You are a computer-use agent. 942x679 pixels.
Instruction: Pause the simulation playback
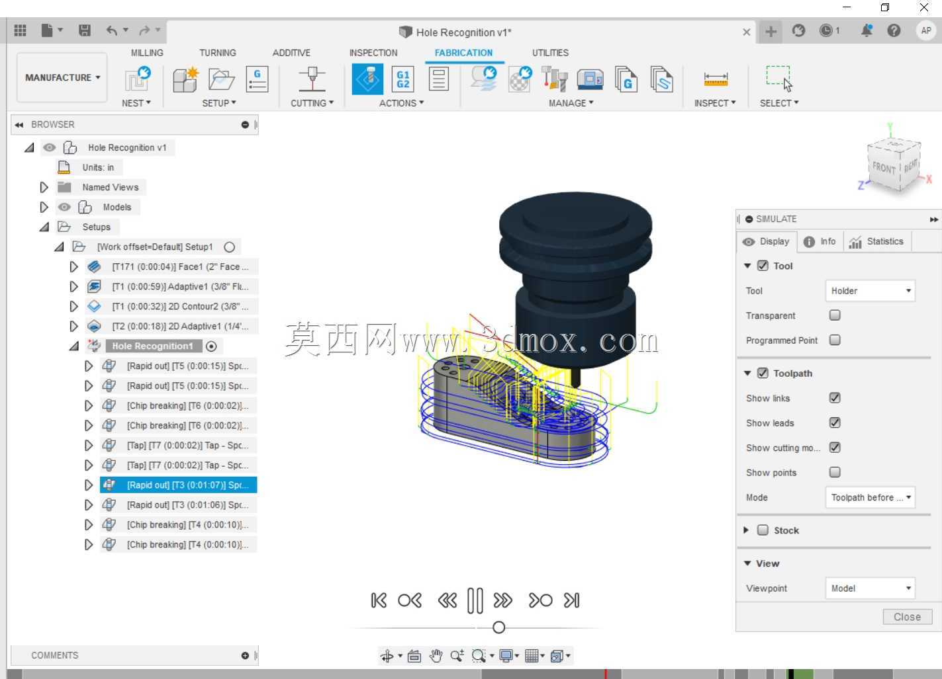[x=475, y=600]
